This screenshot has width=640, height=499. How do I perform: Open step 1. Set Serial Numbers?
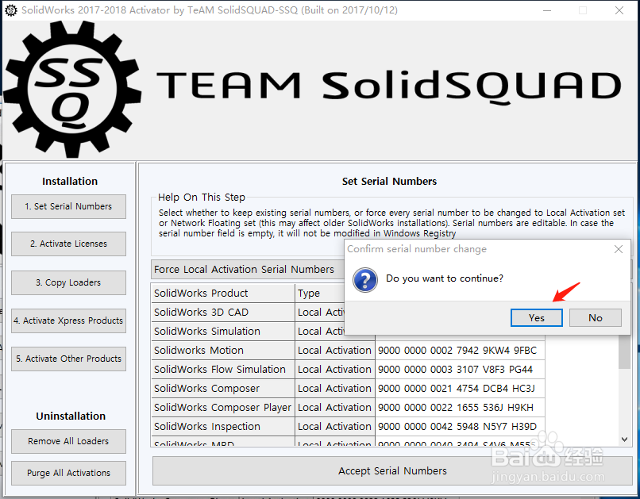pos(68,206)
